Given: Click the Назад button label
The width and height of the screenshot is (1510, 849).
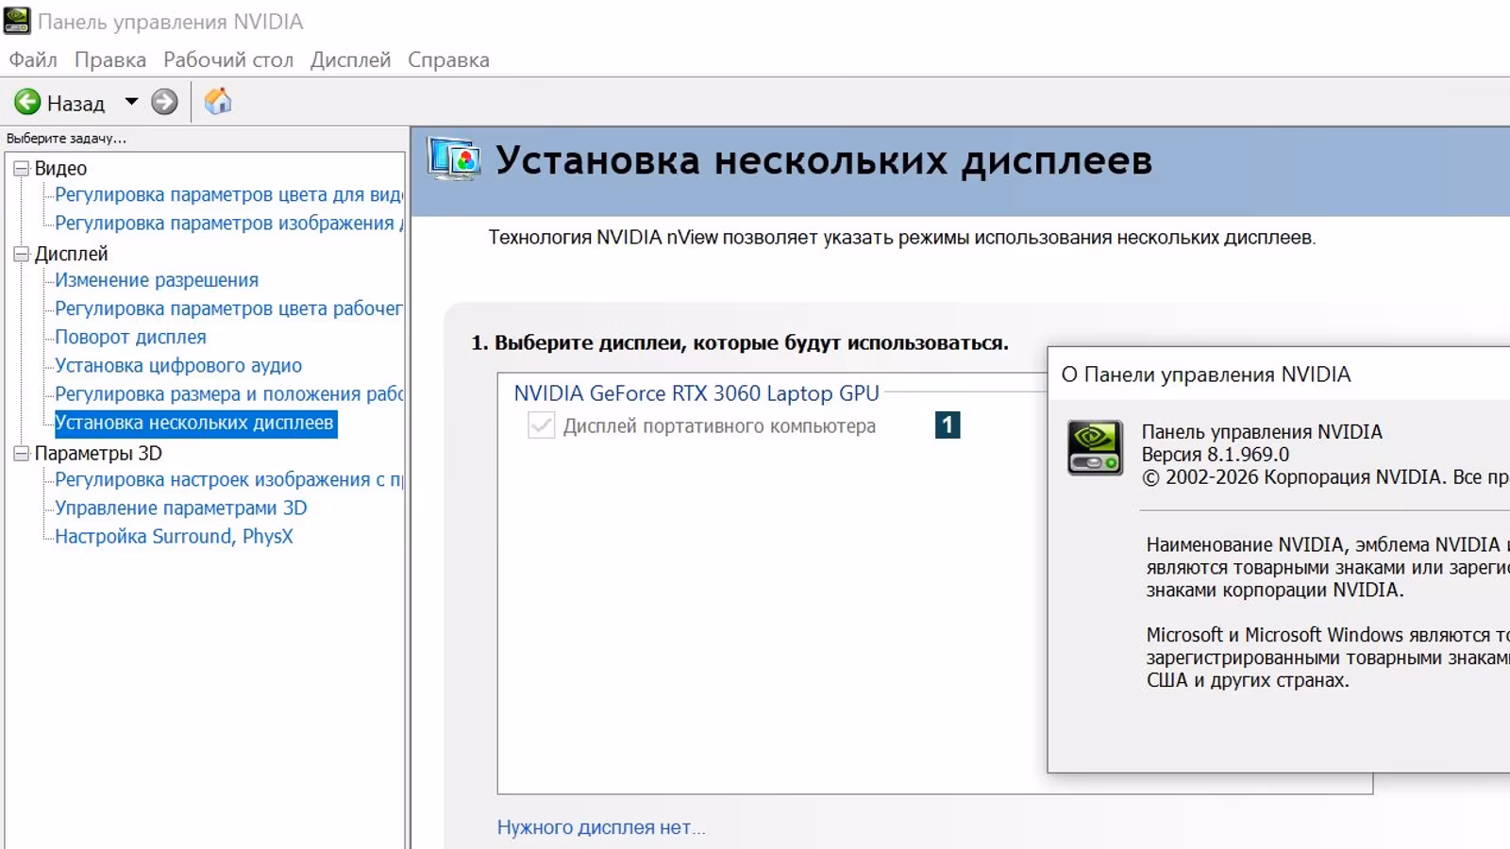Looking at the screenshot, I should (x=75, y=103).
